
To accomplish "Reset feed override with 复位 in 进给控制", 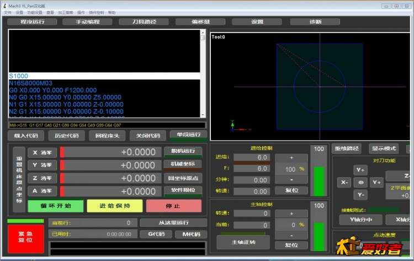I will click(x=291, y=190).
